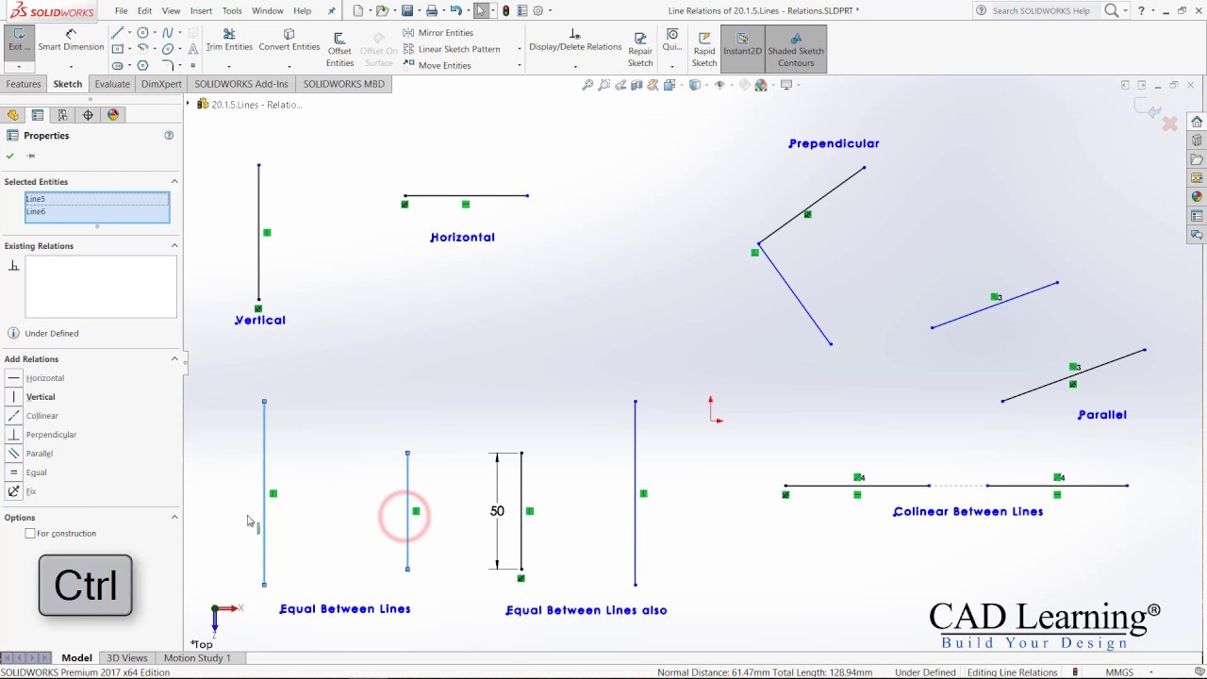Open the Motion Study 1 tab
Screen dimensions: 1207x679
pyautogui.click(x=197, y=658)
